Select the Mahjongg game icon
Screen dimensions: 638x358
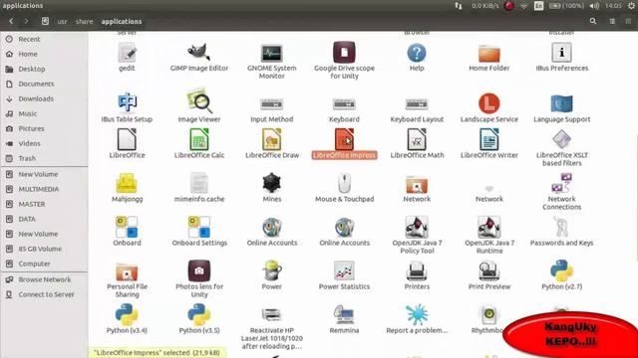(127, 183)
